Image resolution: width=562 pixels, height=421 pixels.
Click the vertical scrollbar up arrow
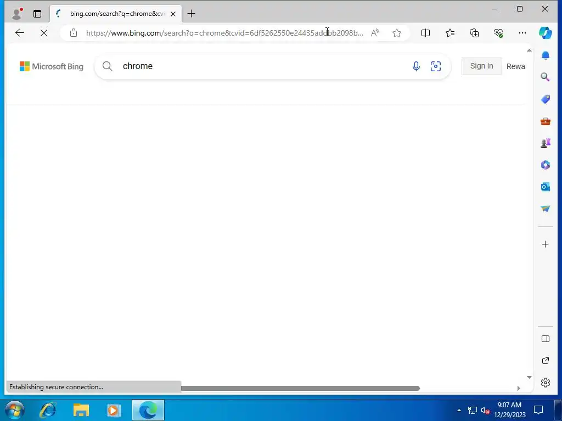point(529,50)
